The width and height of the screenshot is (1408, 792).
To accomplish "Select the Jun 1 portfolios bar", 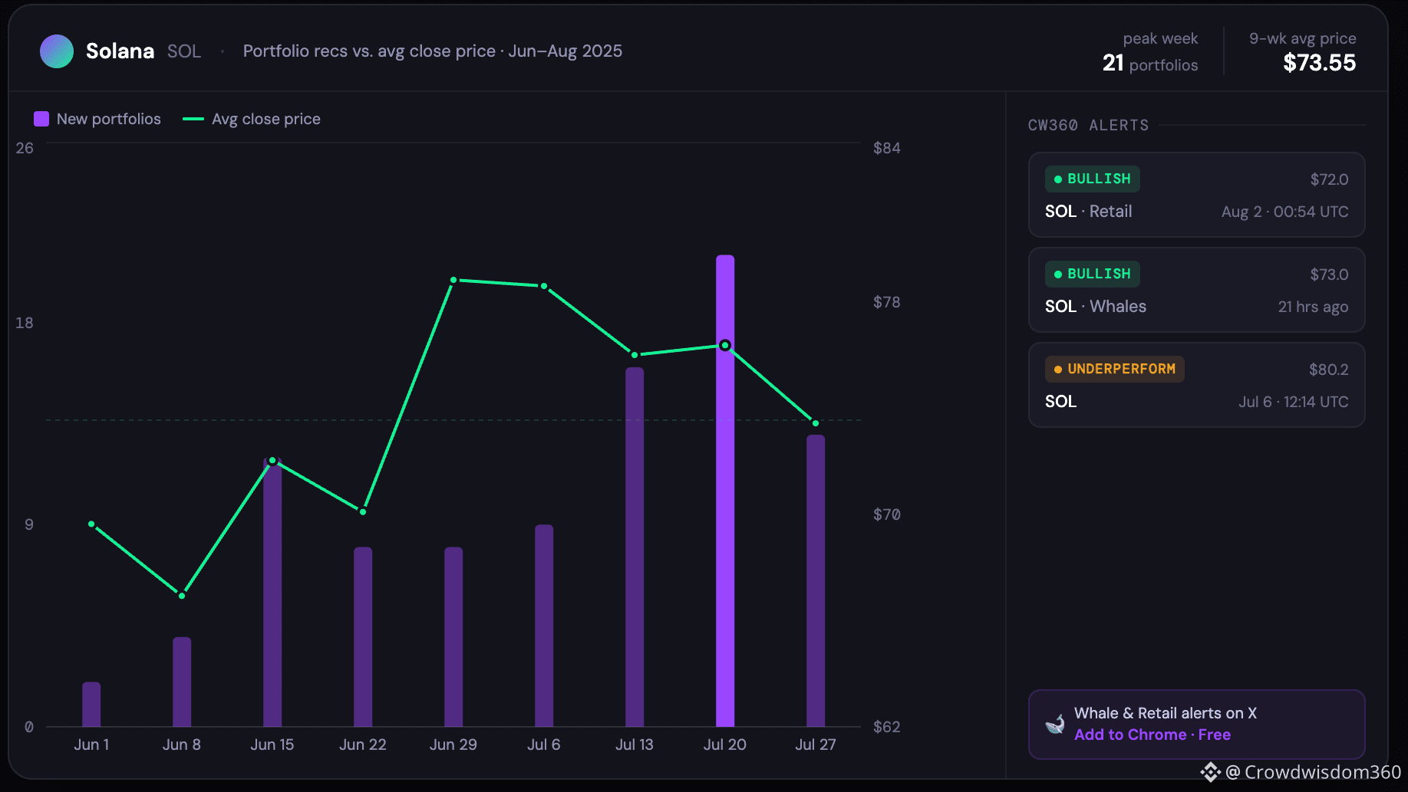I will (x=91, y=704).
